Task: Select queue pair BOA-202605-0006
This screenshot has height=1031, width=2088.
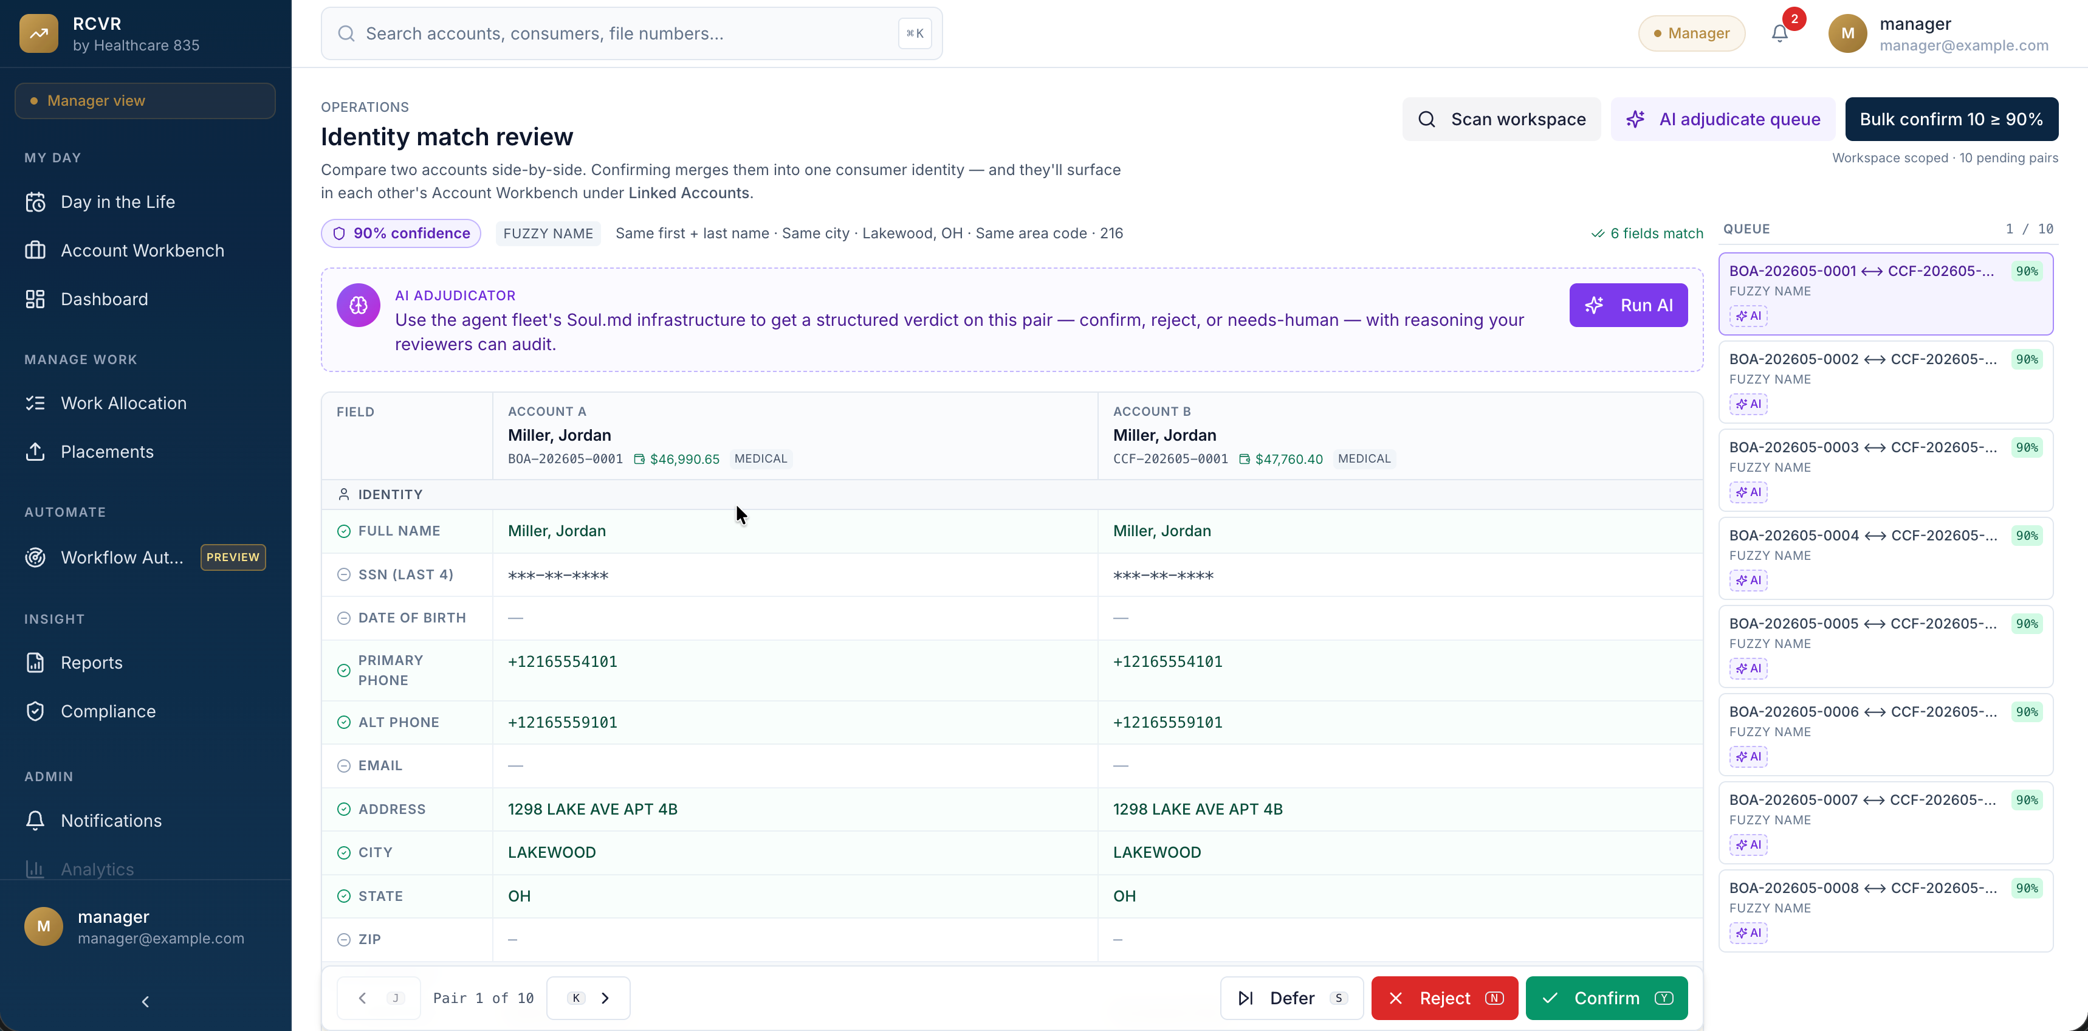Action: pos(1886,734)
